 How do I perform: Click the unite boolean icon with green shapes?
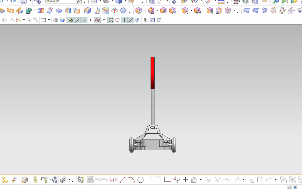click(x=28, y=10)
